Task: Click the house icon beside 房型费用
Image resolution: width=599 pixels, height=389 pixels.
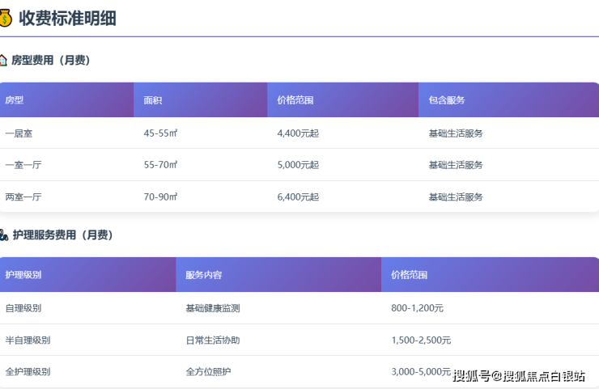Action: 3,60
